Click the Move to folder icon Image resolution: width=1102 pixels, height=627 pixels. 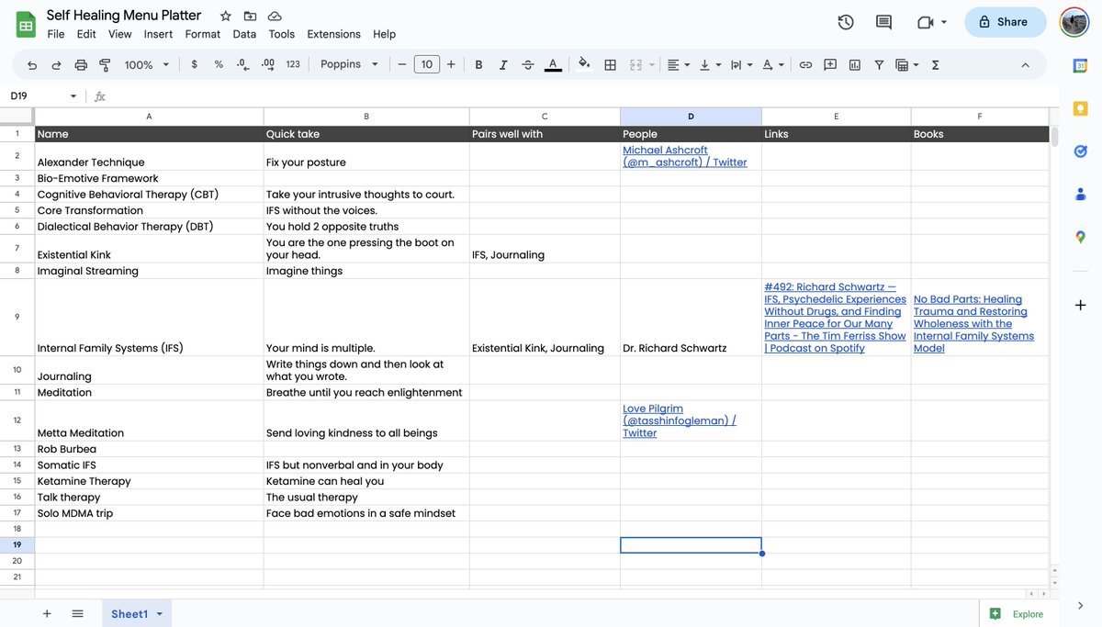[250, 16]
